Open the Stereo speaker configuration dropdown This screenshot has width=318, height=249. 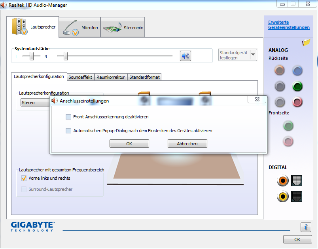pos(36,103)
